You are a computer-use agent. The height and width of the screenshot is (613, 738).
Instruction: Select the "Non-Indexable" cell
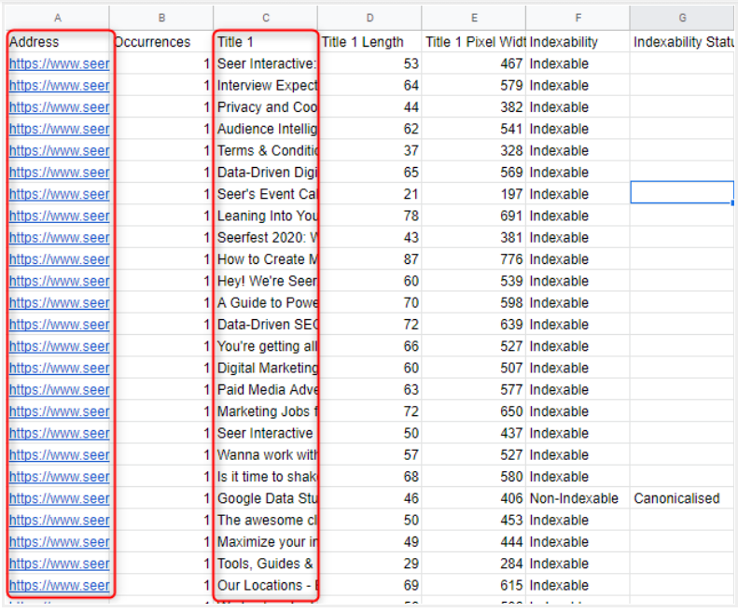(574, 498)
